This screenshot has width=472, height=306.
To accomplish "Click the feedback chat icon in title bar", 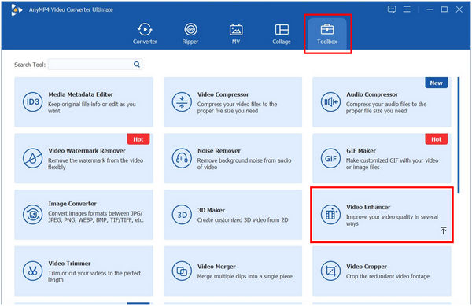I will [392, 9].
